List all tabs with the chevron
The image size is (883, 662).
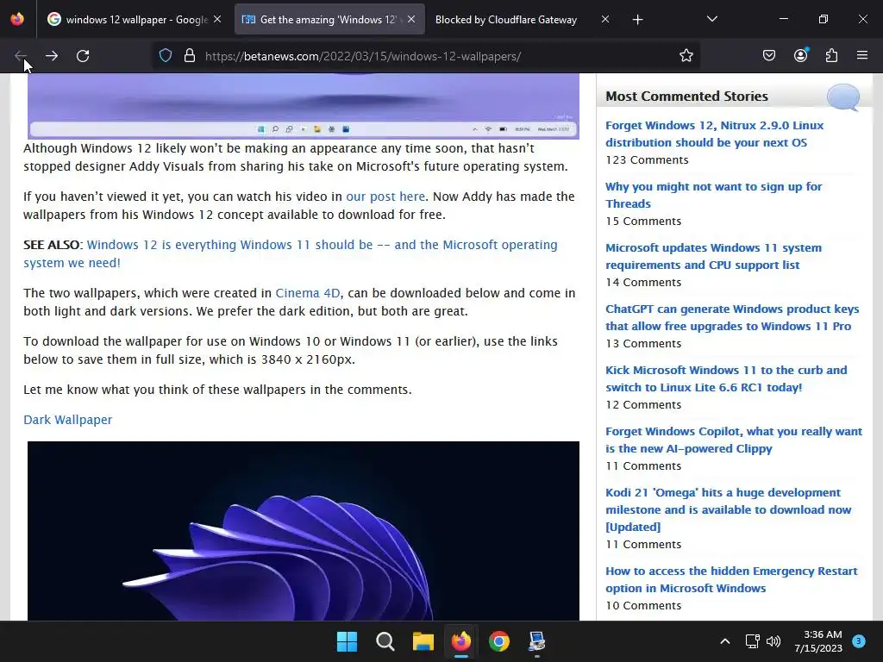711,19
